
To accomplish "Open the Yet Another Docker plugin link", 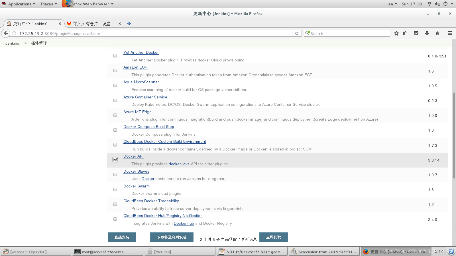I will (141, 52).
